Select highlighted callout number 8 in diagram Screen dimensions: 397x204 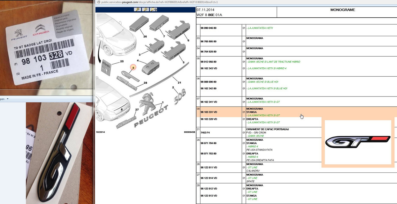click(133, 67)
